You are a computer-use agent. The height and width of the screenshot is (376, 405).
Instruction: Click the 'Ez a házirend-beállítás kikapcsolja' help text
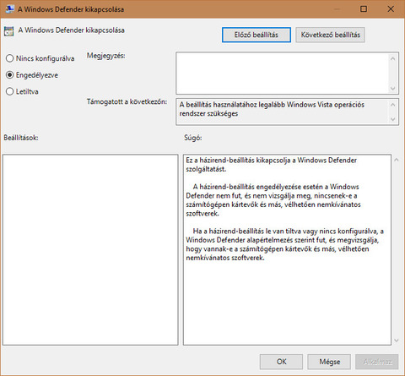(x=271, y=165)
